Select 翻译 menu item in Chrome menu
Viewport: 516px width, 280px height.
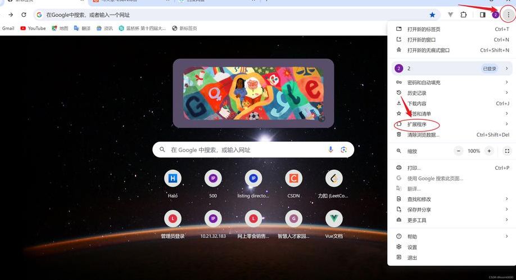tap(452, 189)
